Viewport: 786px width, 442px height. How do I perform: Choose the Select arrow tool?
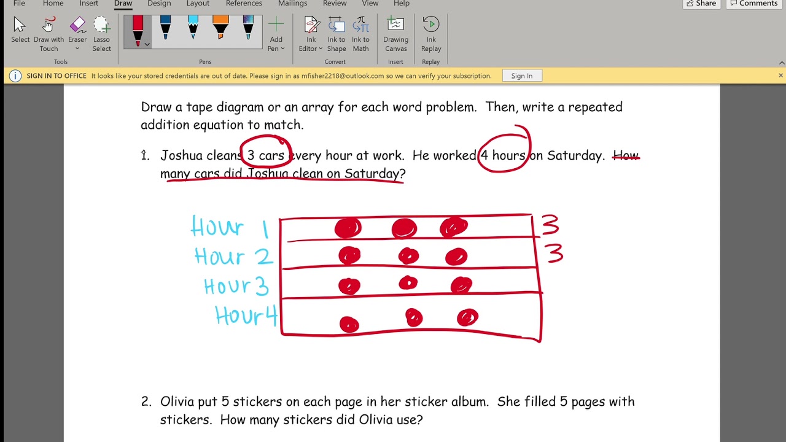pyautogui.click(x=20, y=31)
